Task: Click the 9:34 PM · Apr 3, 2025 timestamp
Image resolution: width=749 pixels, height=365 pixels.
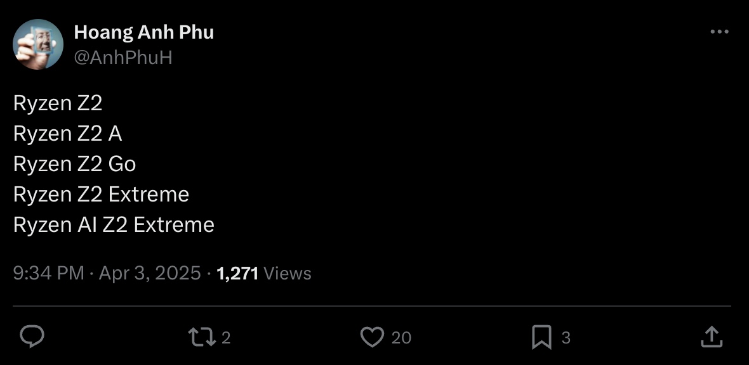Action: point(107,273)
